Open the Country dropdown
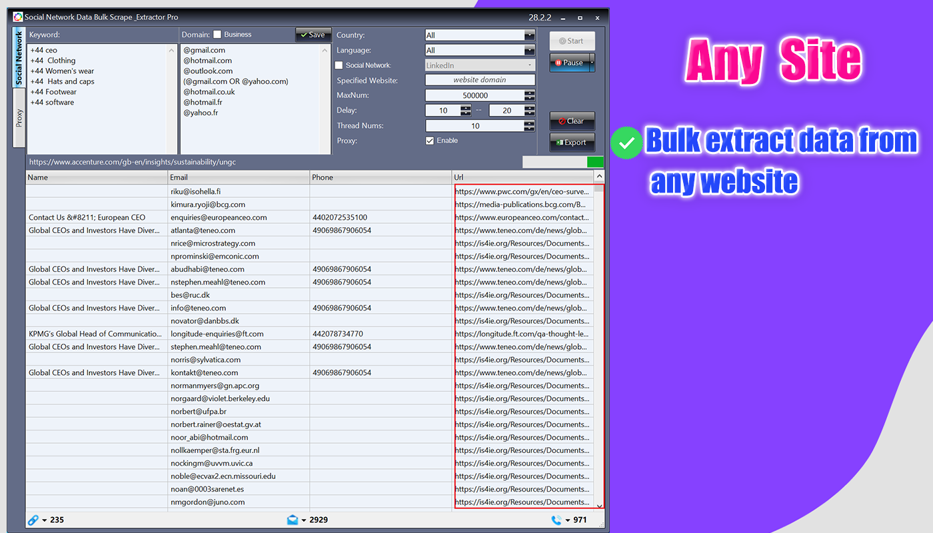This screenshot has width=933, height=533. pyautogui.click(x=529, y=35)
